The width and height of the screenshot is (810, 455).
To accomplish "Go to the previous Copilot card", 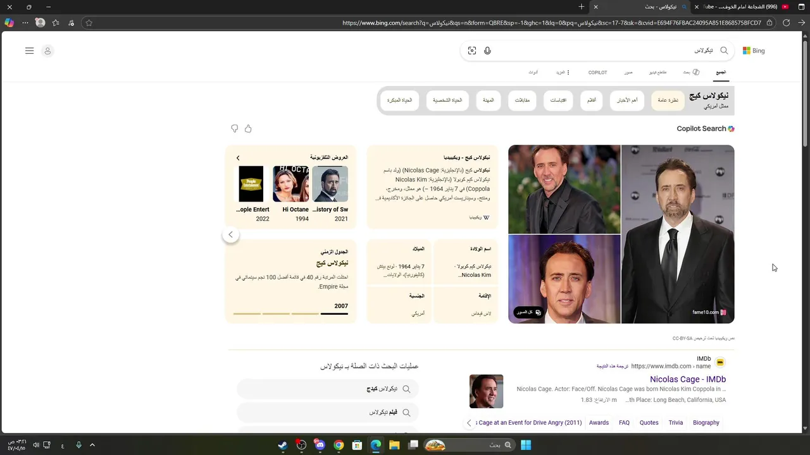I will coord(230,234).
